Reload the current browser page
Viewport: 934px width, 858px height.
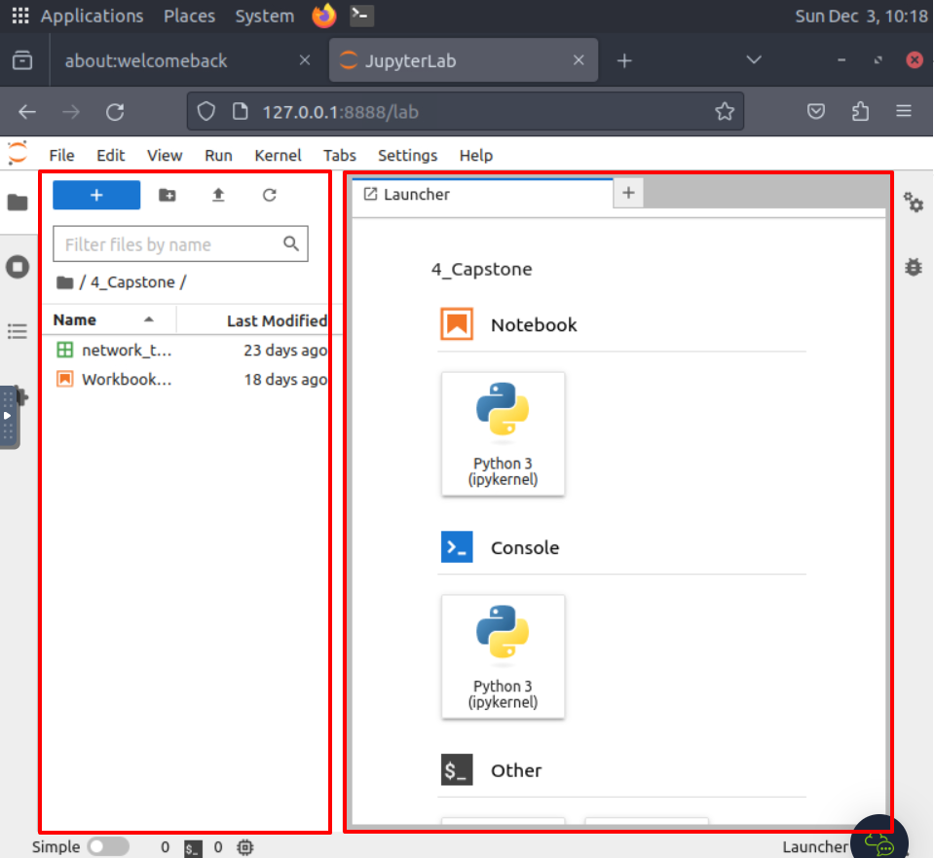pyautogui.click(x=115, y=112)
